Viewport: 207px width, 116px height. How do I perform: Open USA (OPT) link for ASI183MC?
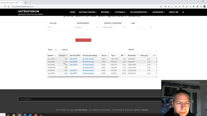pyautogui.click(x=73, y=73)
